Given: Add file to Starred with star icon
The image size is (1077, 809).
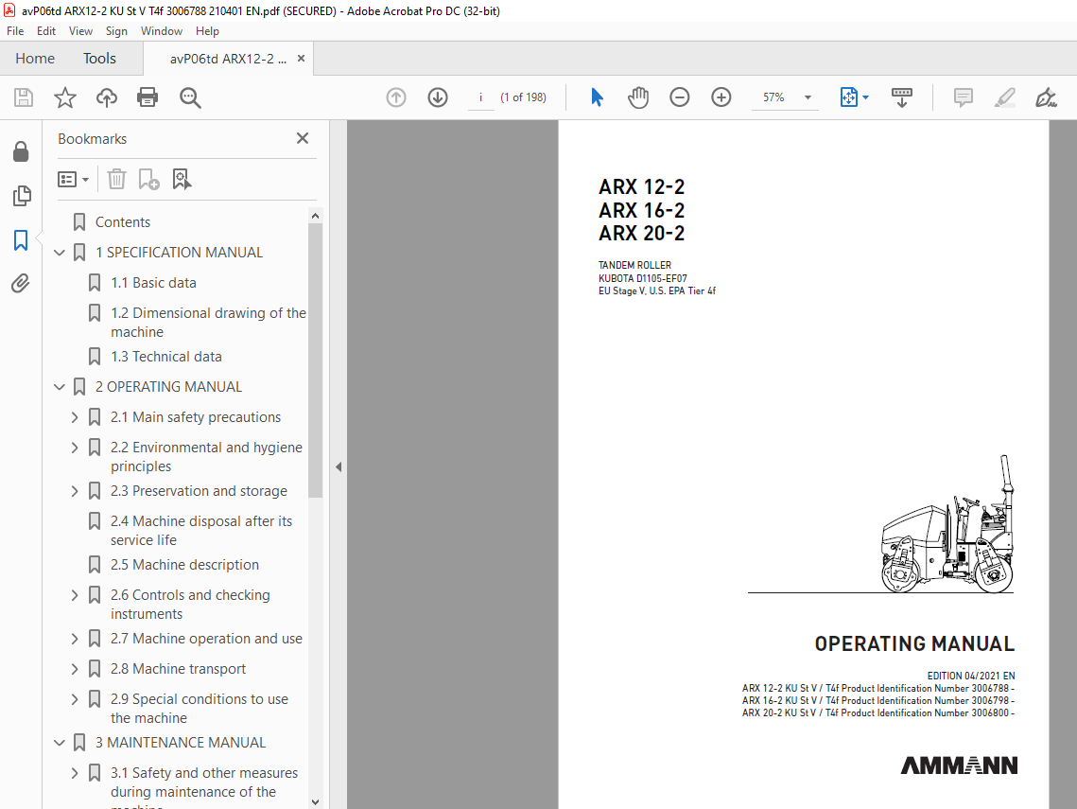Looking at the screenshot, I should pyautogui.click(x=65, y=97).
